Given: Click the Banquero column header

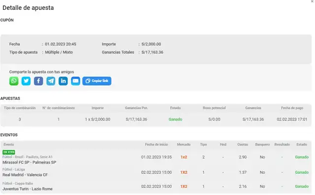Looking at the screenshot, I should [262, 145].
